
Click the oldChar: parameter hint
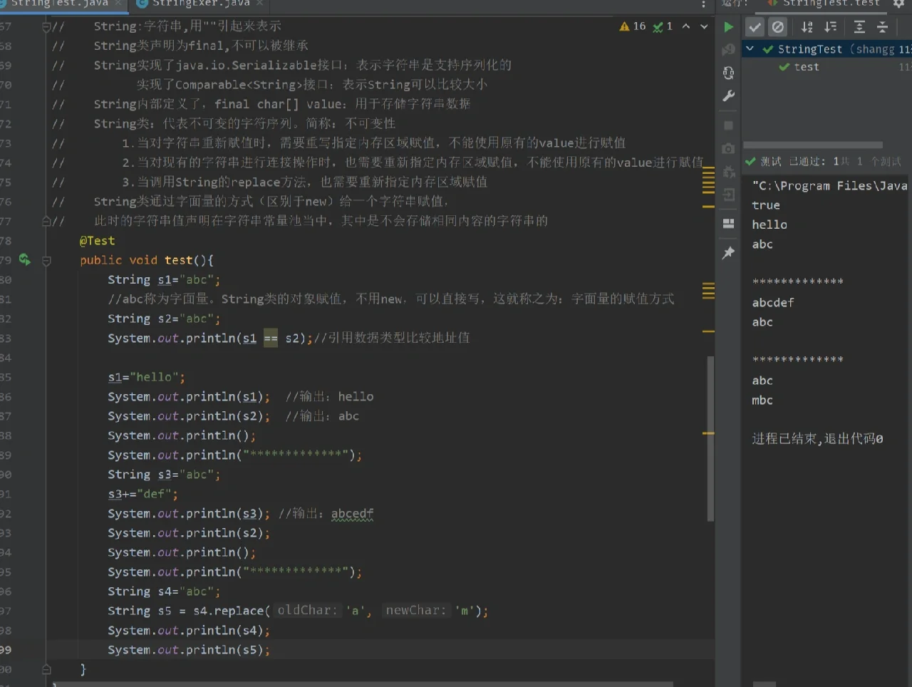coord(306,610)
